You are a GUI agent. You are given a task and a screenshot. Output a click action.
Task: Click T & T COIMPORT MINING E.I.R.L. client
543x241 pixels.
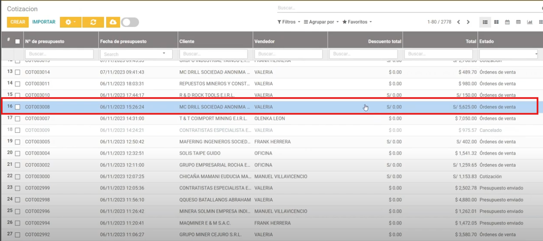point(213,119)
